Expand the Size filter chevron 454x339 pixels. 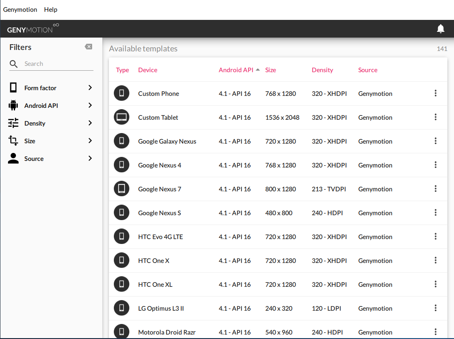pyautogui.click(x=90, y=141)
